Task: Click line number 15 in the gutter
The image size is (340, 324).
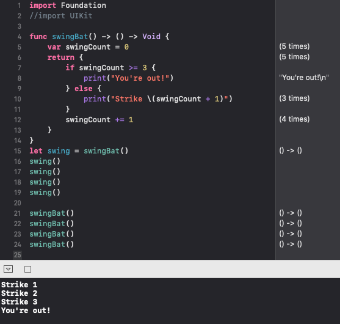Action: point(17,151)
